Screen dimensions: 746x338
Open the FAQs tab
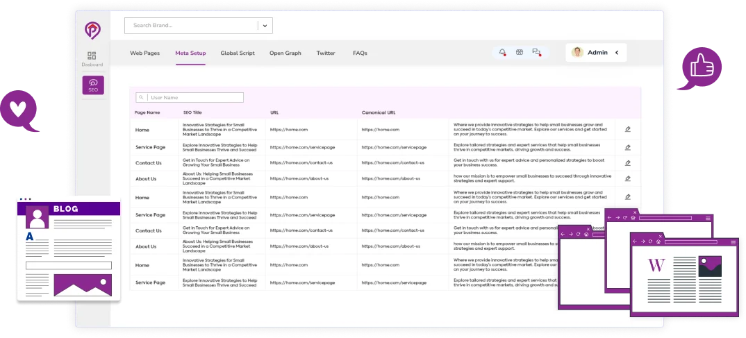click(x=360, y=53)
